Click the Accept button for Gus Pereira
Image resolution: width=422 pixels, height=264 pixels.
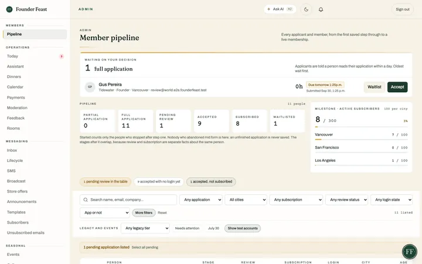(397, 87)
